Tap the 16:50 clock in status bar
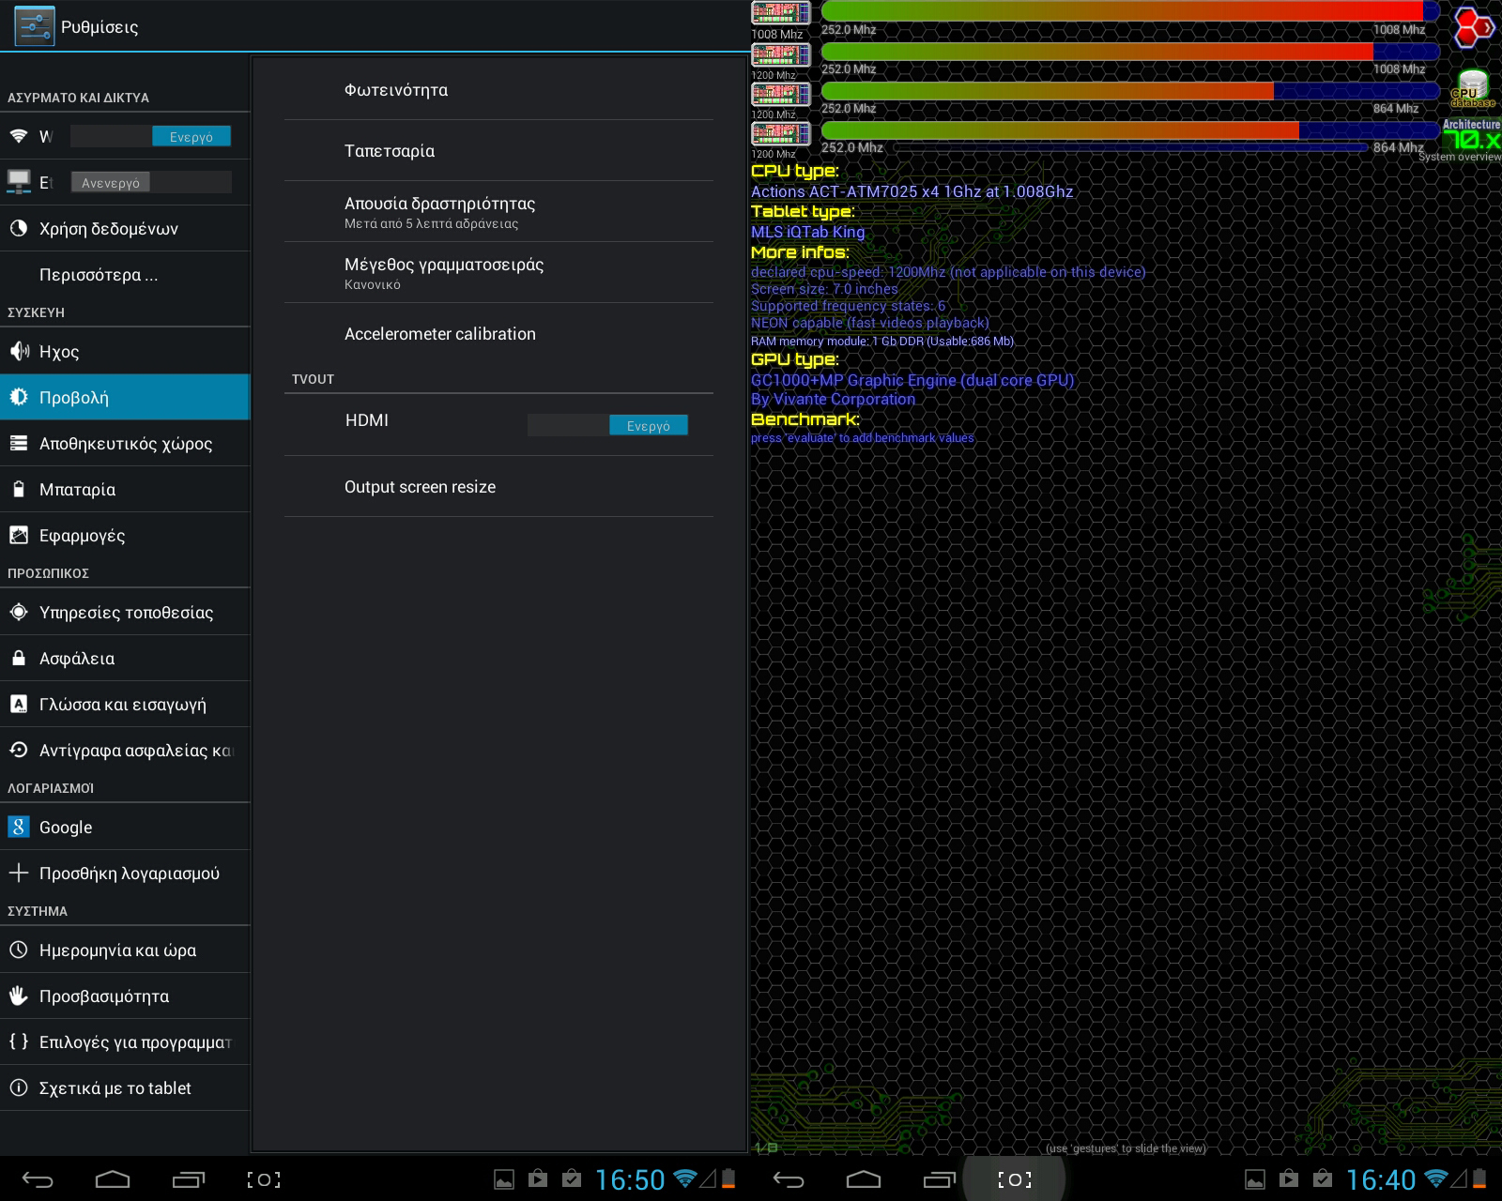Screen dimensions: 1502x1201 click(630, 1179)
